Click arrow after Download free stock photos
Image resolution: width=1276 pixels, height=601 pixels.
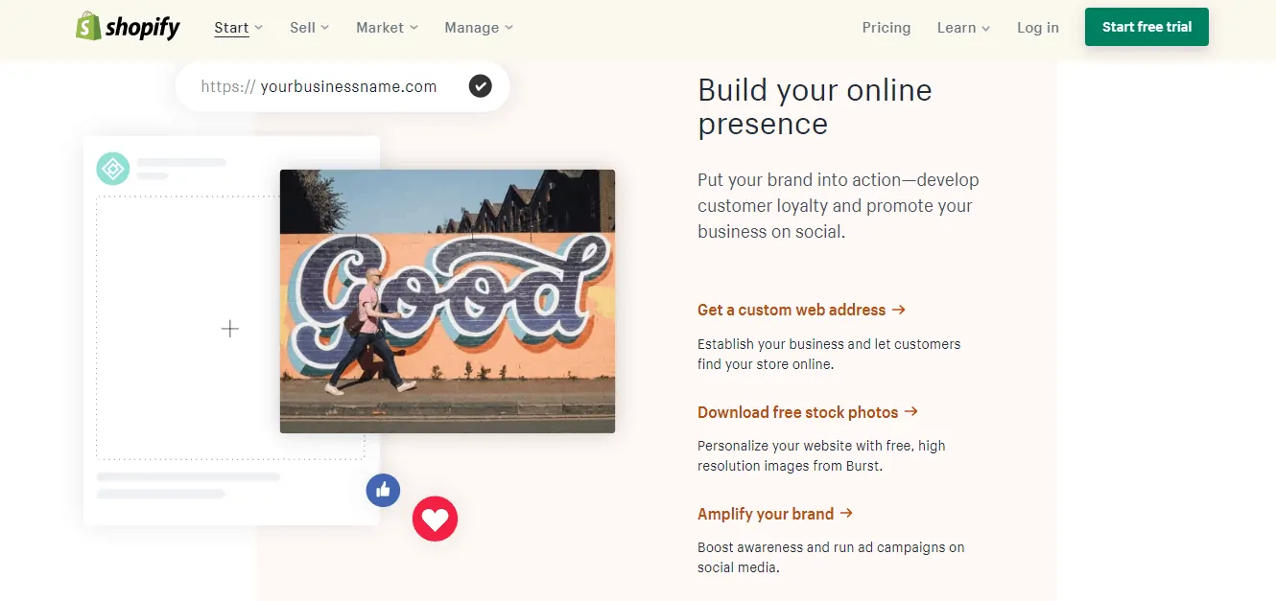coord(911,411)
